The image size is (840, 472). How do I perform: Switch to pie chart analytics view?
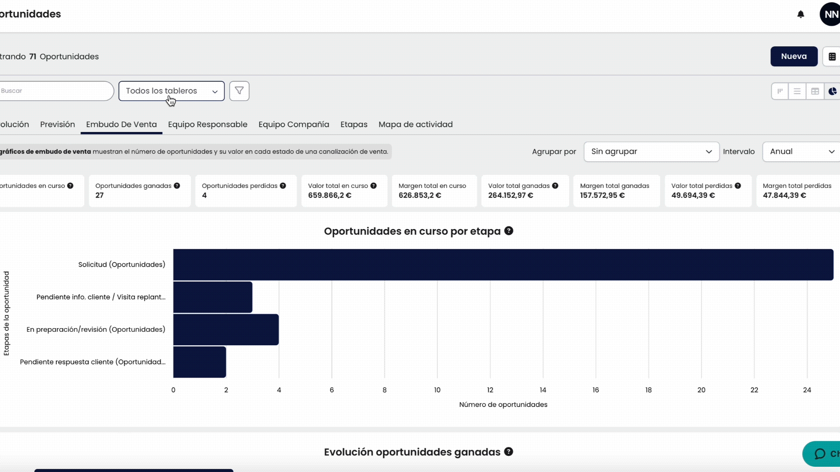(x=832, y=91)
